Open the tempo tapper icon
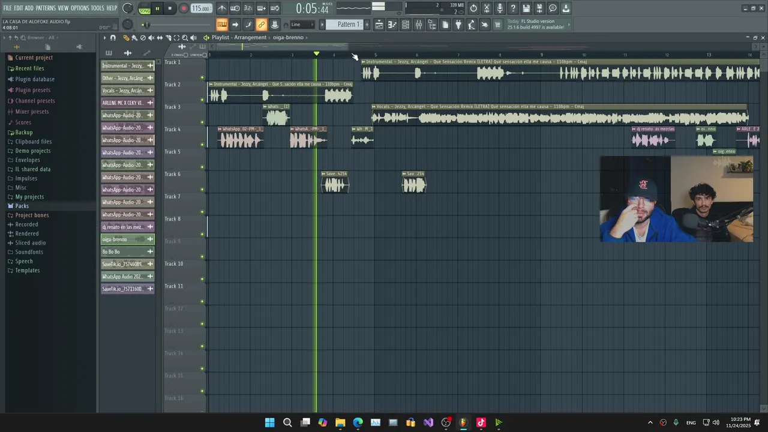 [472, 25]
